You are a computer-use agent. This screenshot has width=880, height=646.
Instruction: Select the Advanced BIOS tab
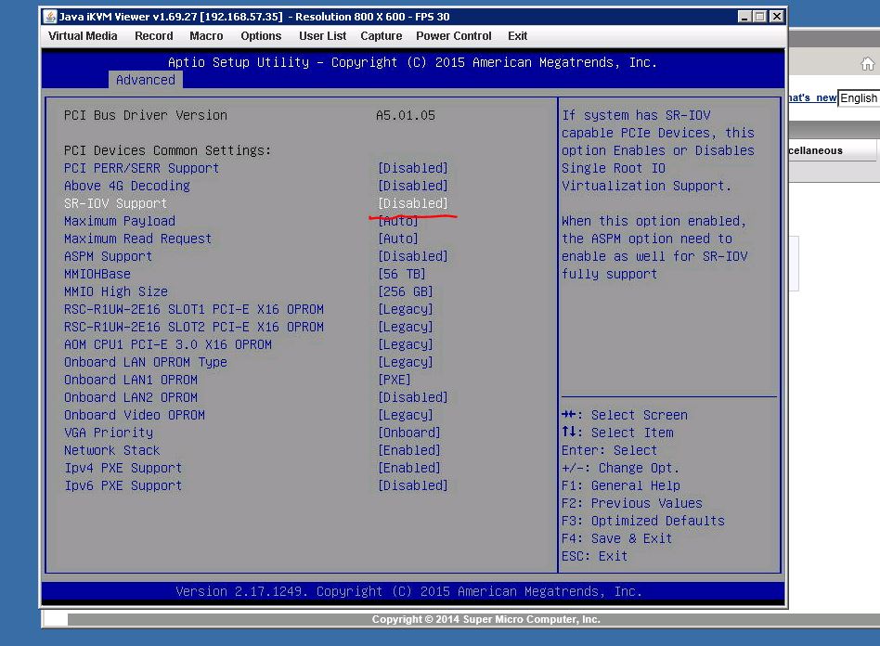pyautogui.click(x=146, y=80)
